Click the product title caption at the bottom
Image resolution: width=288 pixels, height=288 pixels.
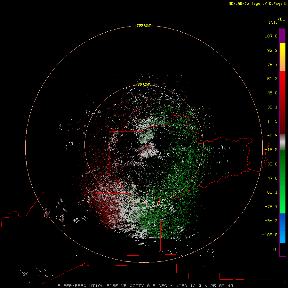146,286
